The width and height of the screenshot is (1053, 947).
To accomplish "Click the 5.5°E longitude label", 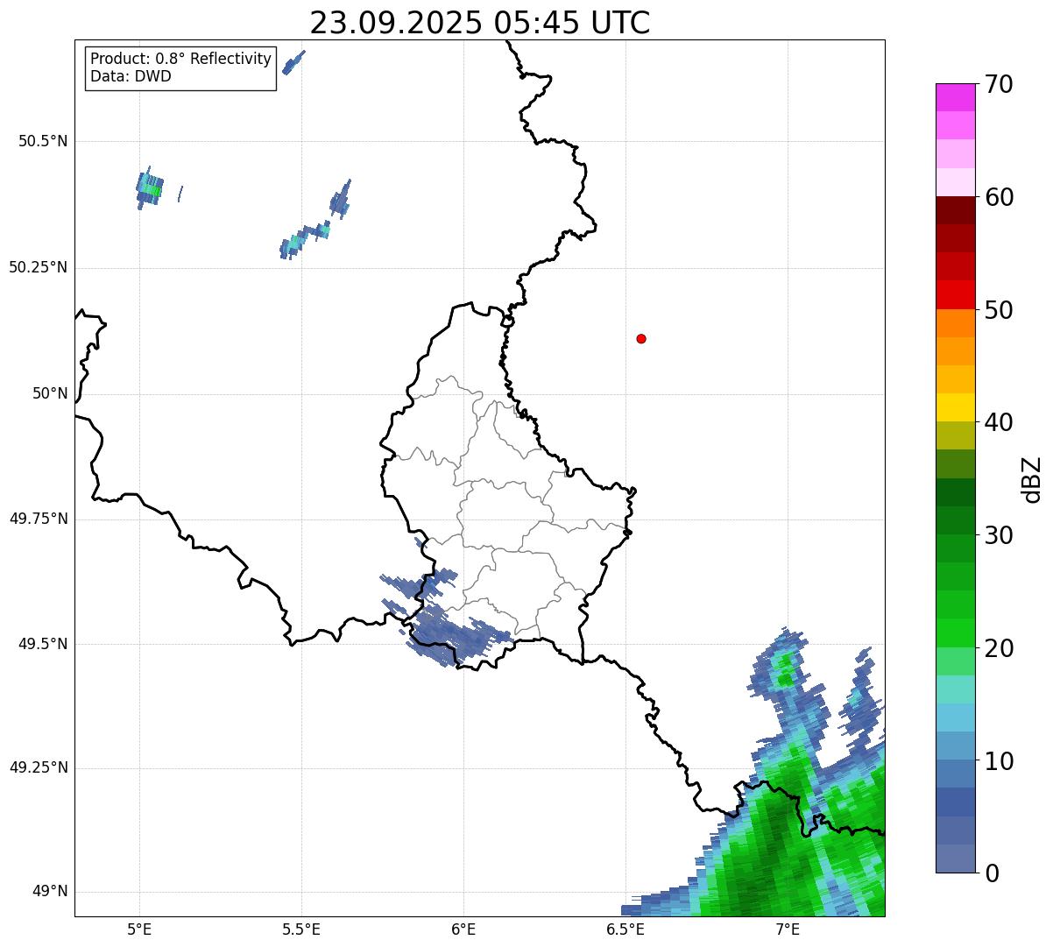I will coord(301,929).
